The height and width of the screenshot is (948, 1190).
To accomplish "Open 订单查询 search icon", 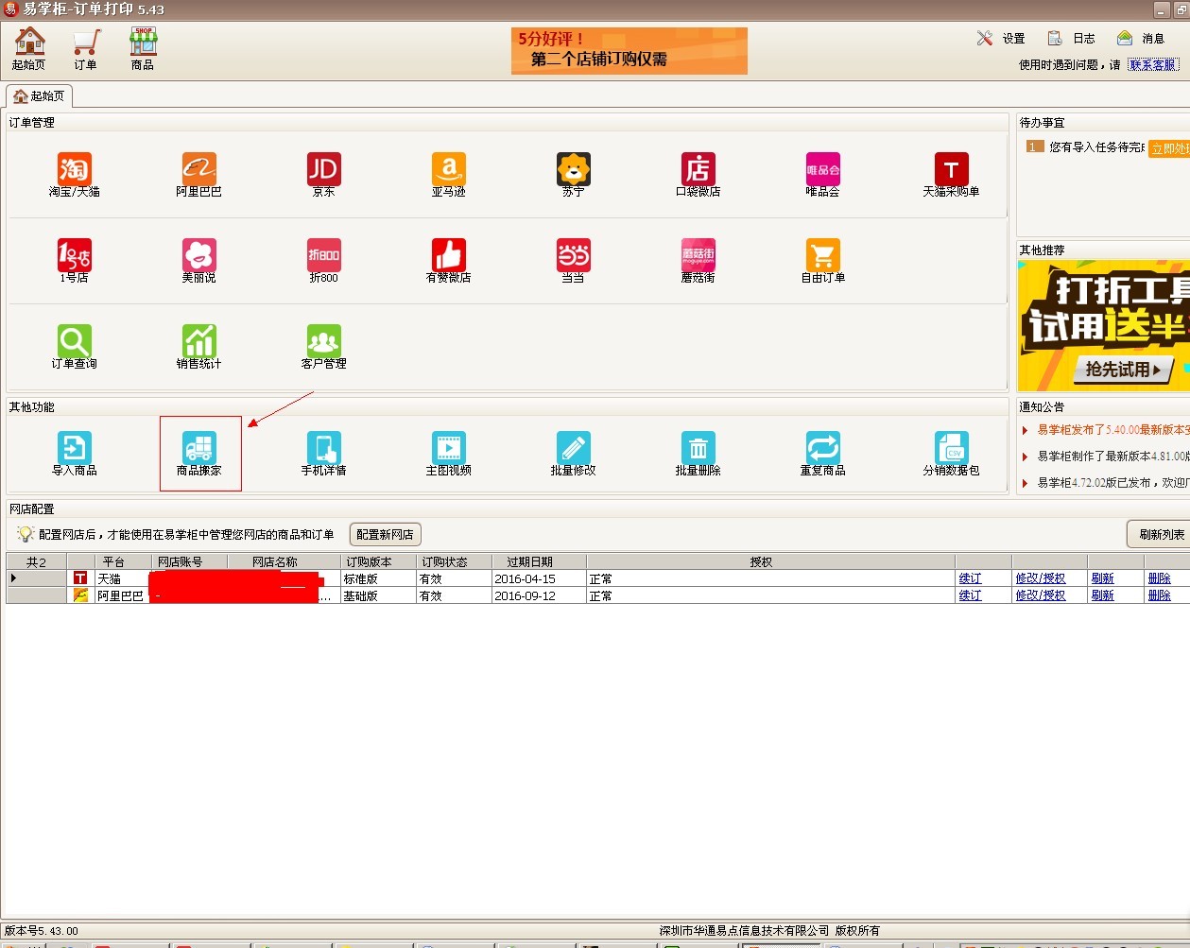I will pos(75,347).
